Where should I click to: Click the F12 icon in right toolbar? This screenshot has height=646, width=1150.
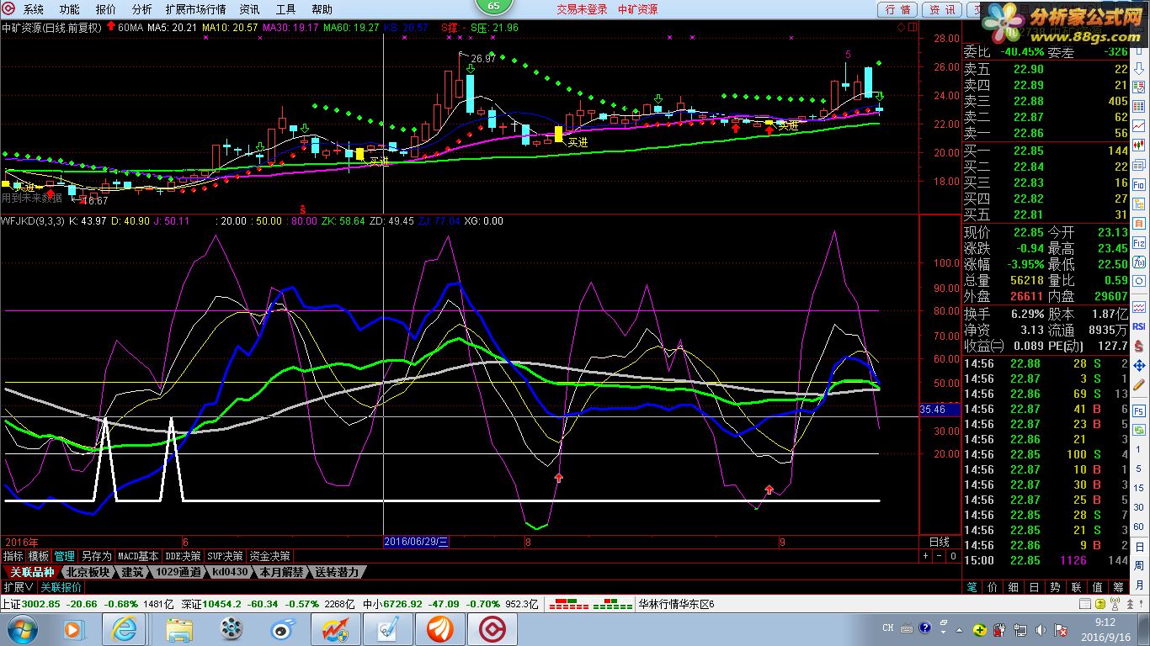coord(1139,242)
